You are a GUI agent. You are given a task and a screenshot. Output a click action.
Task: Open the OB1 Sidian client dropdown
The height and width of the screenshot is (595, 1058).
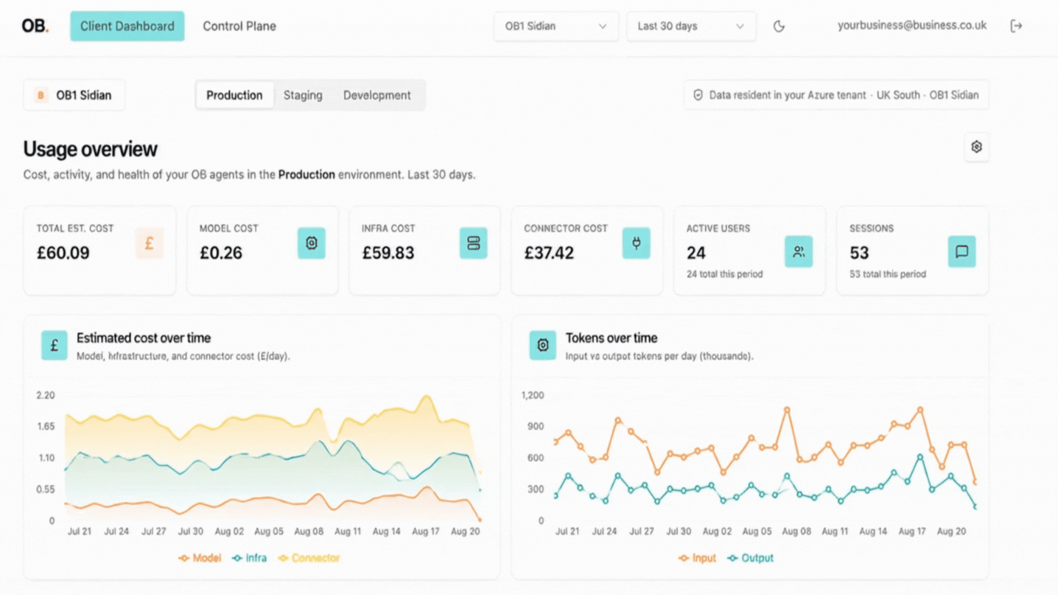[x=556, y=26]
